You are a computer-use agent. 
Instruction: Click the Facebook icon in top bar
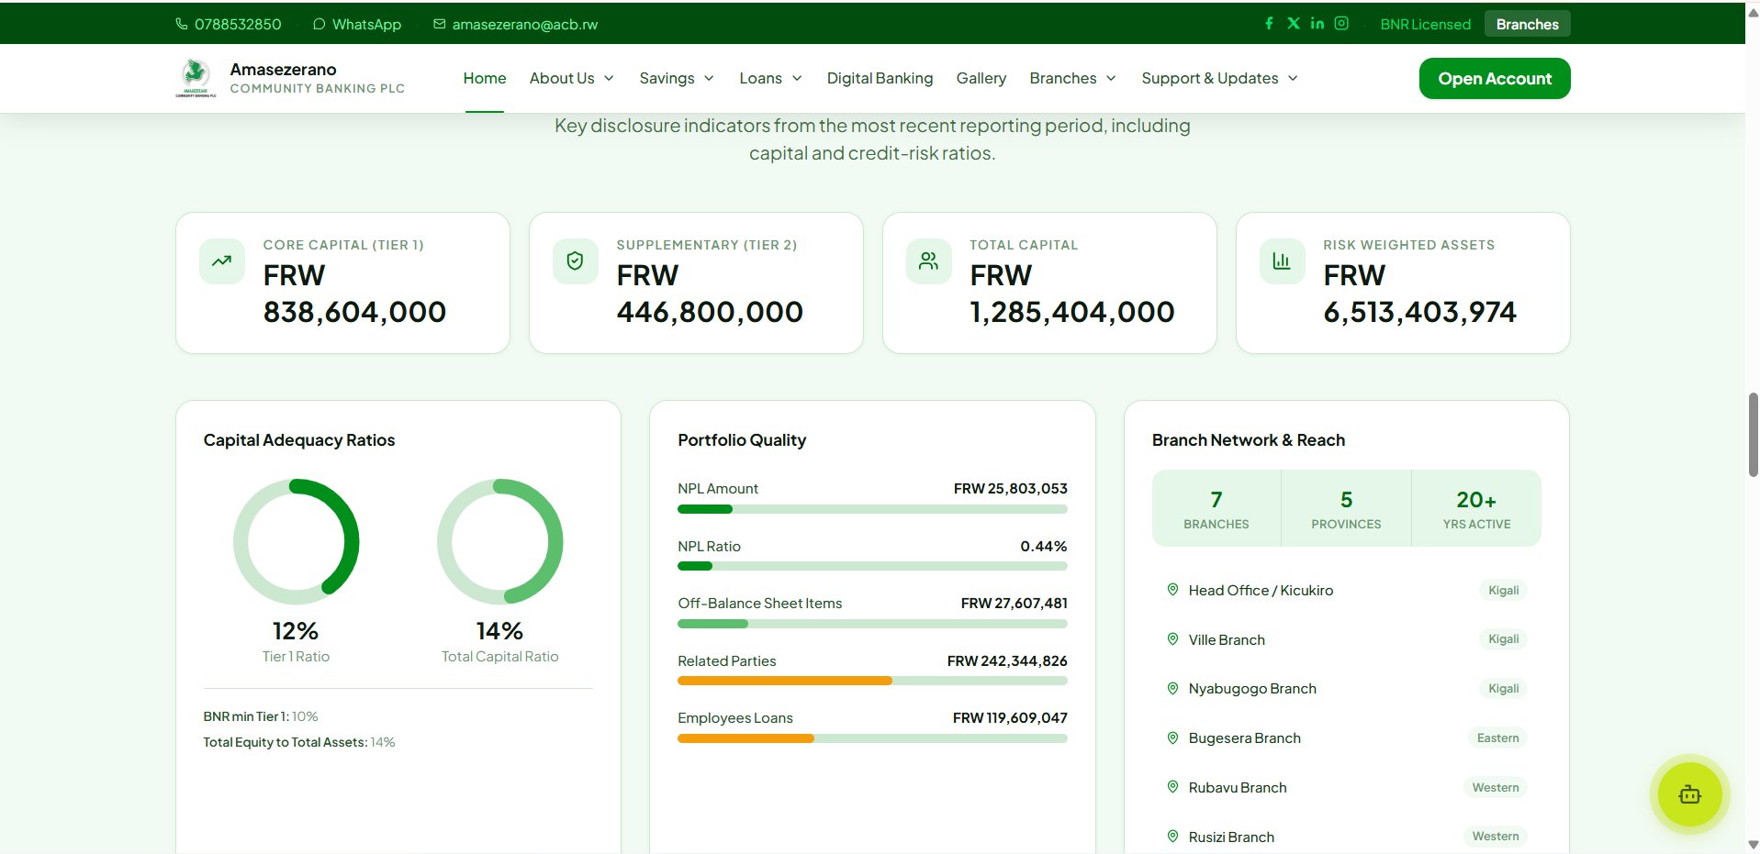[1269, 23]
